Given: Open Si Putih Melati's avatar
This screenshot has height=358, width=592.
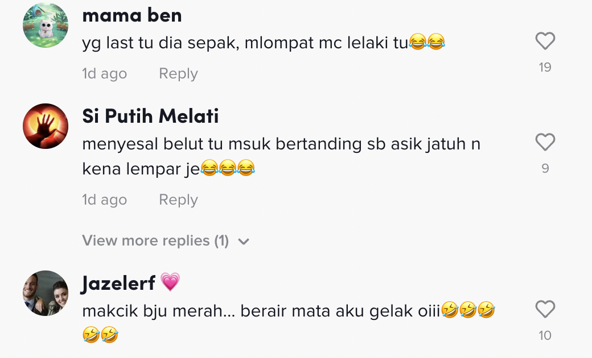Looking at the screenshot, I should click(46, 126).
